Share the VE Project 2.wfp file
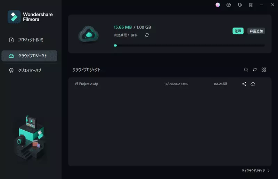Screen dimensions: 278x179 click(244, 84)
